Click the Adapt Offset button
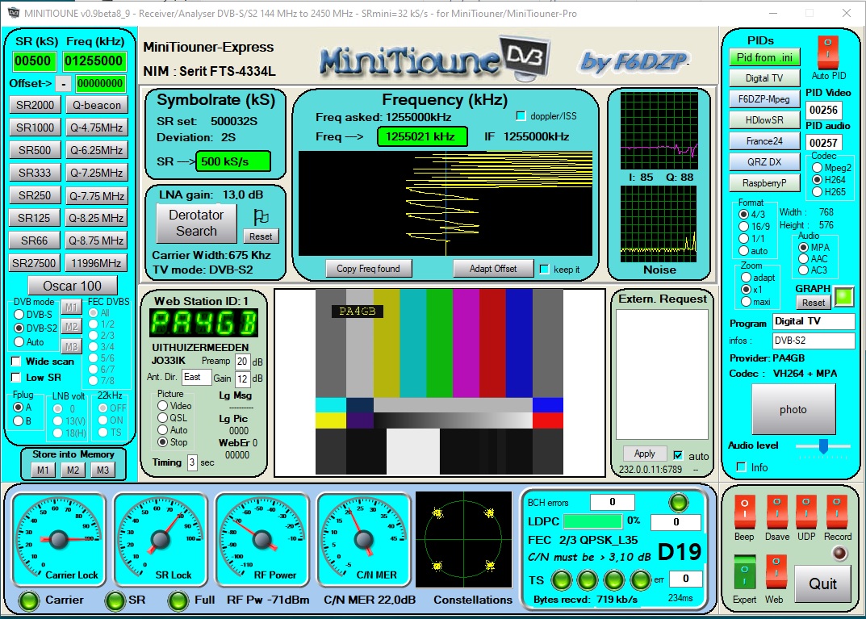866x619 pixels. click(493, 269)
